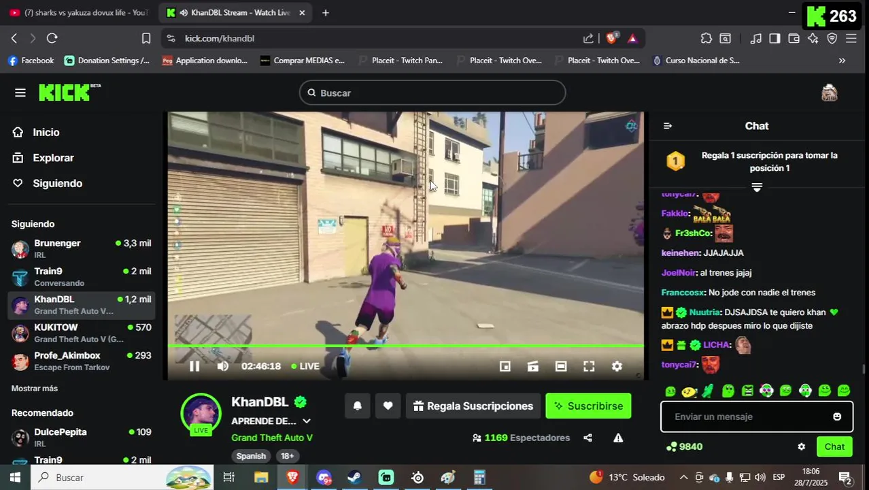Open Brave Shields lion icon
Screen dimensions: 869x490
pyautogui.click(x=611, y=38)
